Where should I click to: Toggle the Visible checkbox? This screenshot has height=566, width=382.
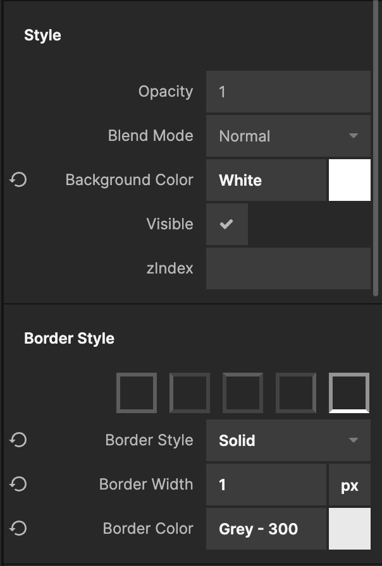coord(226,224)
